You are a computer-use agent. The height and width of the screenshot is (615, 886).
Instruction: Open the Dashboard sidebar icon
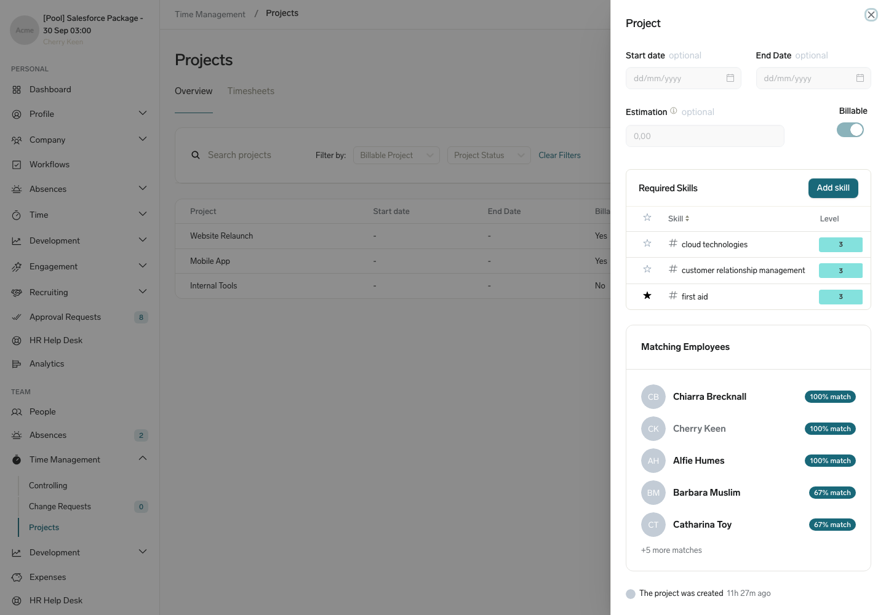pos(17,90)
